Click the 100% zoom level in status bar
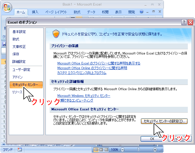The height and width of the screenshot is (153, 195). [114, 149]
